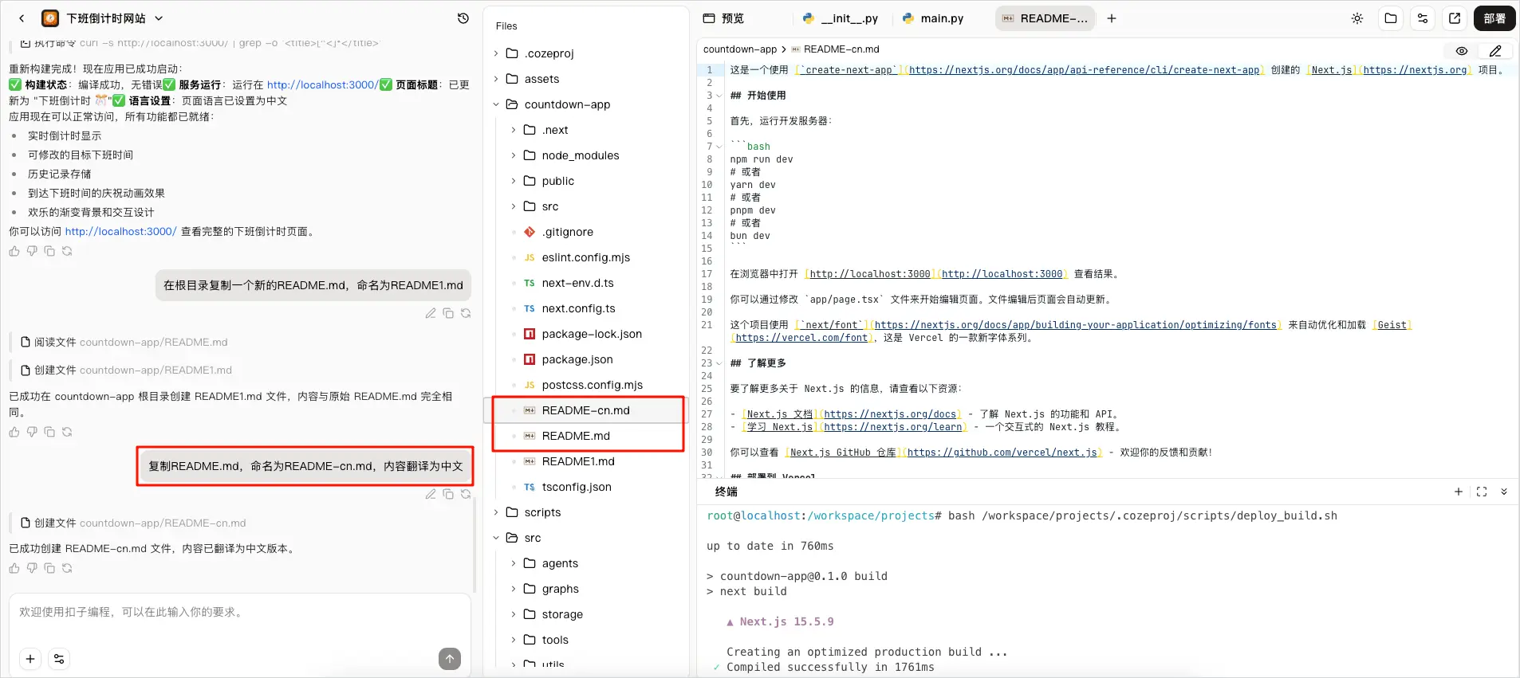
Task: Click countdown-app in the editor breadcrumb
Action: (x=740, y=49)
